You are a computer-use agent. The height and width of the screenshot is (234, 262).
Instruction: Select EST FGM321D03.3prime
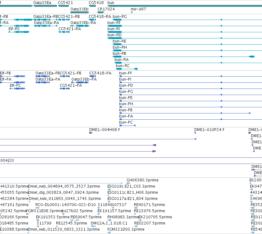109,232
